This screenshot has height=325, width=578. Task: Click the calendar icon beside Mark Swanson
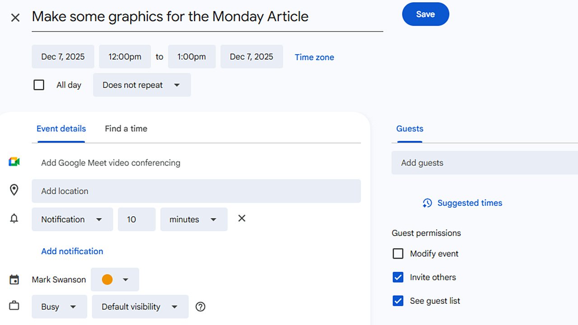14,280
